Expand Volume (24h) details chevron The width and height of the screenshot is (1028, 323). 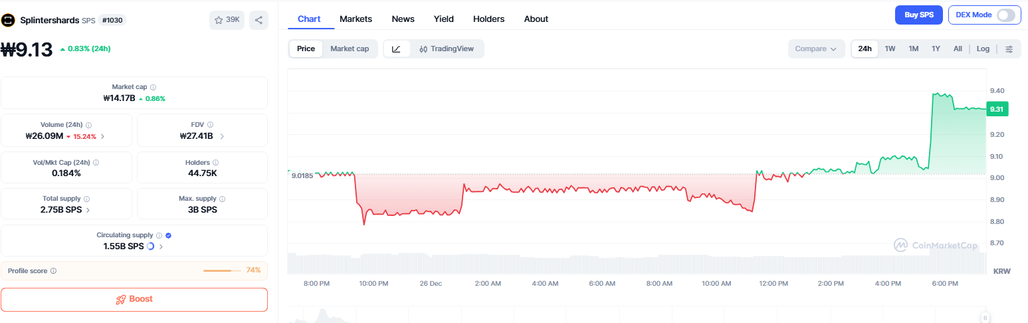[x=102, y=136]
